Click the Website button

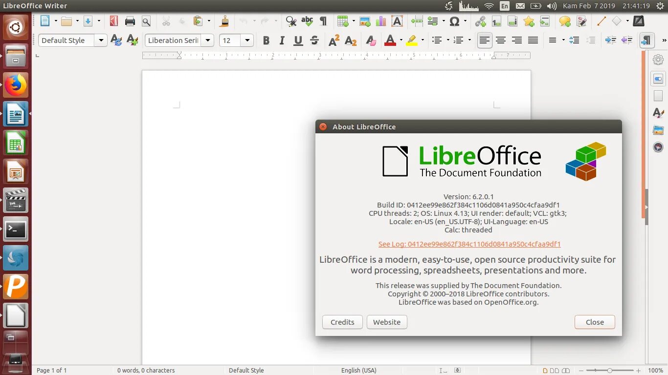coord(387,322)
